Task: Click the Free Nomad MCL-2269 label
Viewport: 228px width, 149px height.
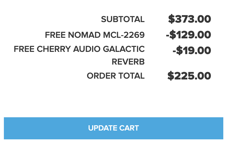Action: point(95,35)
